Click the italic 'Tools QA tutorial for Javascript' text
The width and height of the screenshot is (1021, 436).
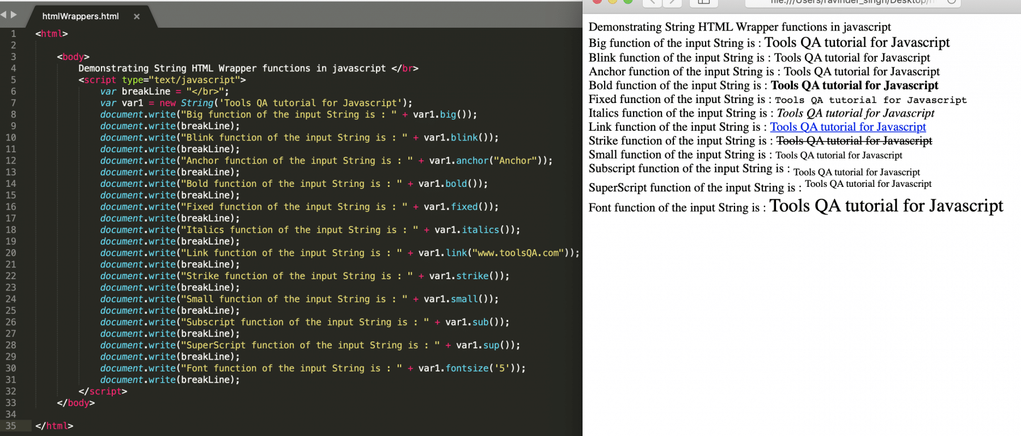855,113
